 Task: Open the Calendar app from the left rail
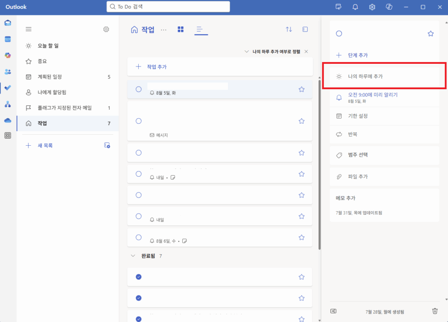click(8, 39)
